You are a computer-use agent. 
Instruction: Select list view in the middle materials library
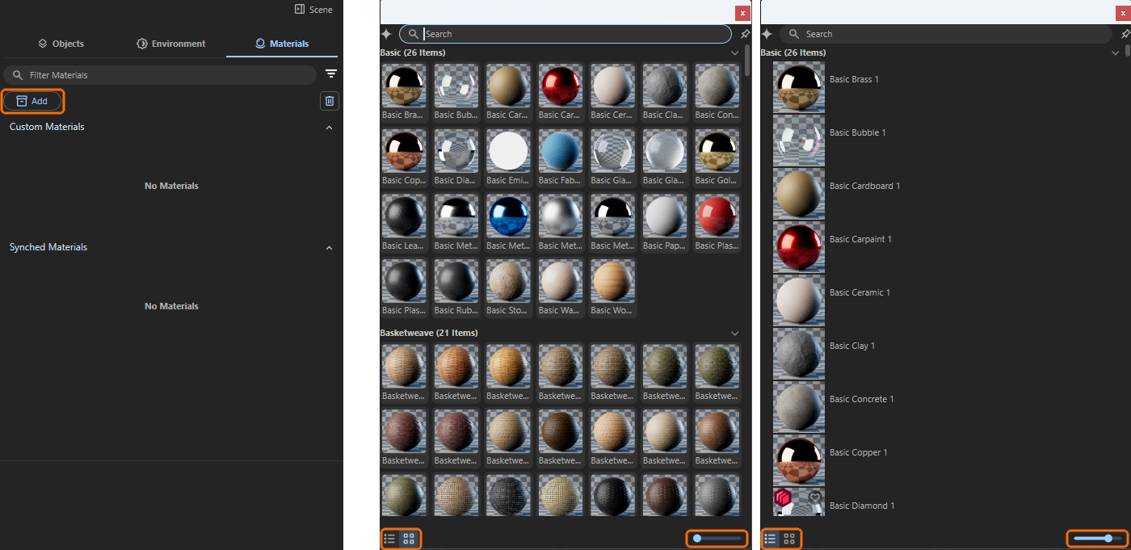tap(389, 538)
